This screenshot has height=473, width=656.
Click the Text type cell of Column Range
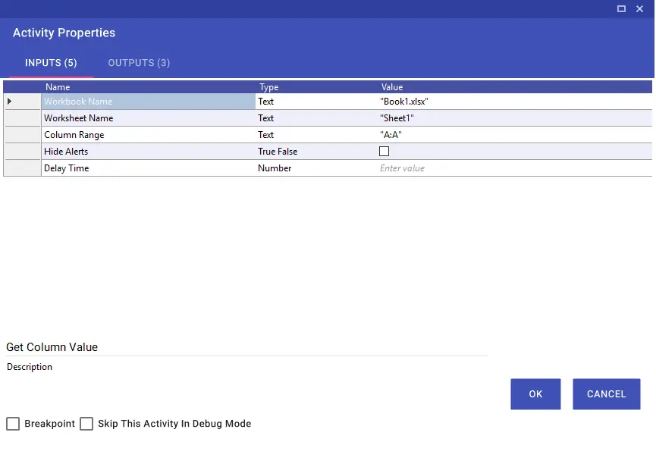[316, 135]
